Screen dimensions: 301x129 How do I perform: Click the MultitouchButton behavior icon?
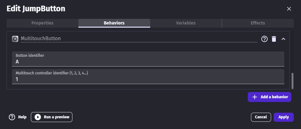pyautogui.click(x=15, y=39)
